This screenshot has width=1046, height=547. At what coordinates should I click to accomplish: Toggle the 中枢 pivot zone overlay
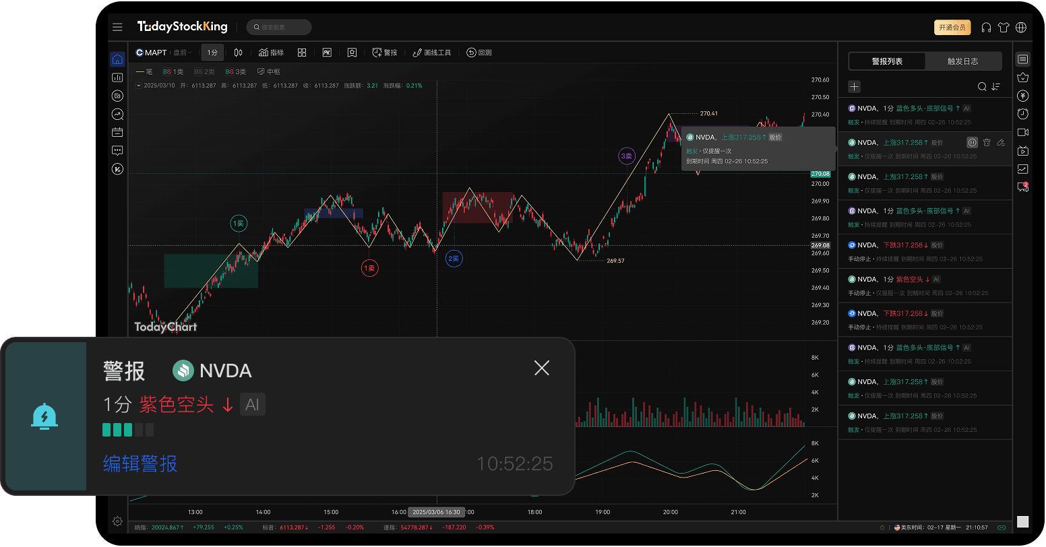268,71
